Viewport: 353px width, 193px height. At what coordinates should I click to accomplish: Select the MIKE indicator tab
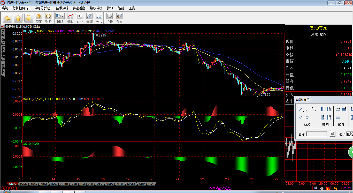pyautogui.click(x=44, y=184)
